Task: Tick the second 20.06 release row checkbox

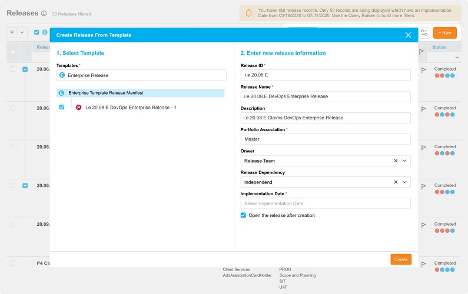Action: (x=12, y=108)
